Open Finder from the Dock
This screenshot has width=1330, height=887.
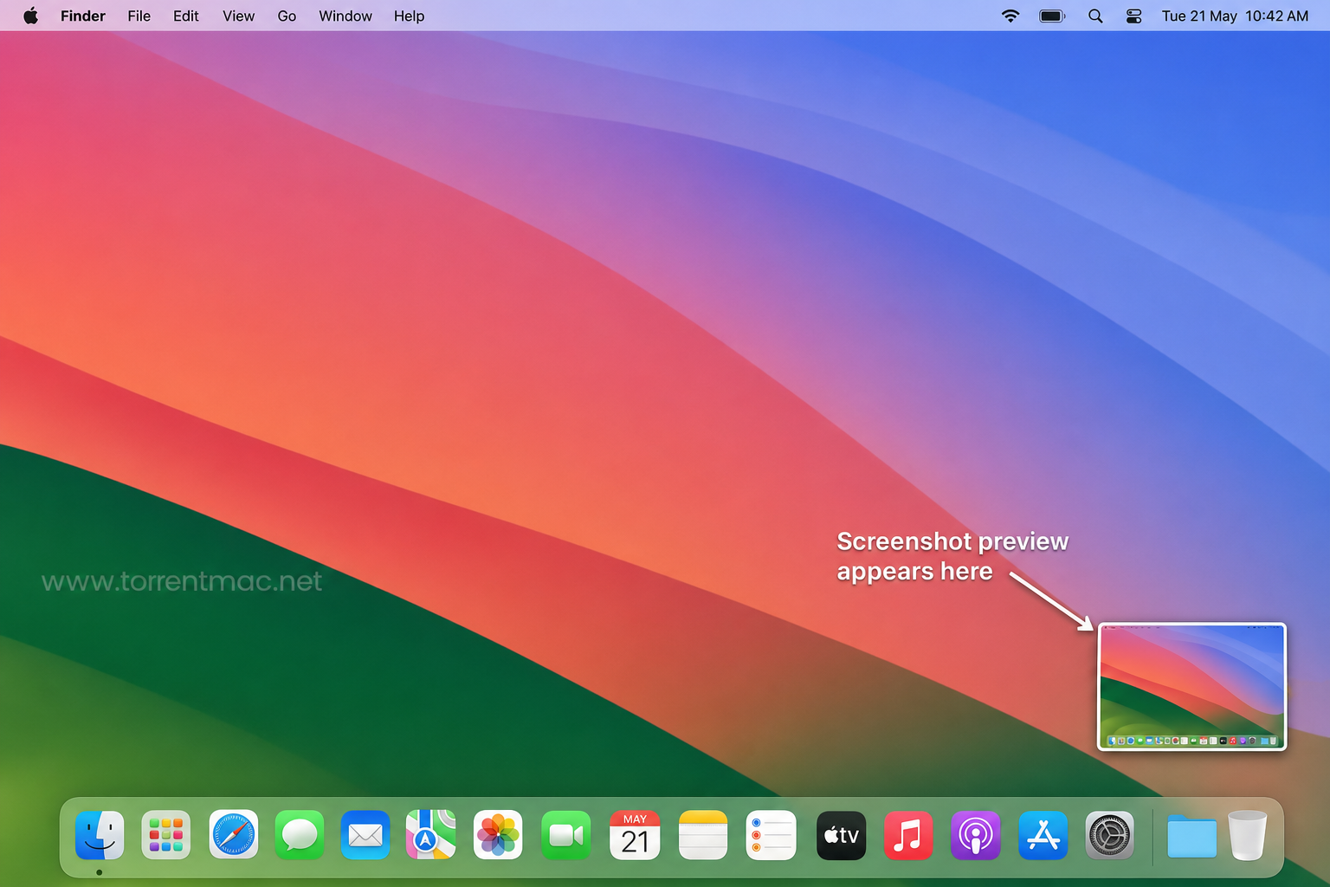pos(100,835)
